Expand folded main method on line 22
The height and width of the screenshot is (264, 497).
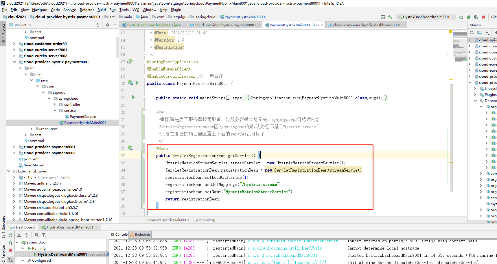click(144, 98)
